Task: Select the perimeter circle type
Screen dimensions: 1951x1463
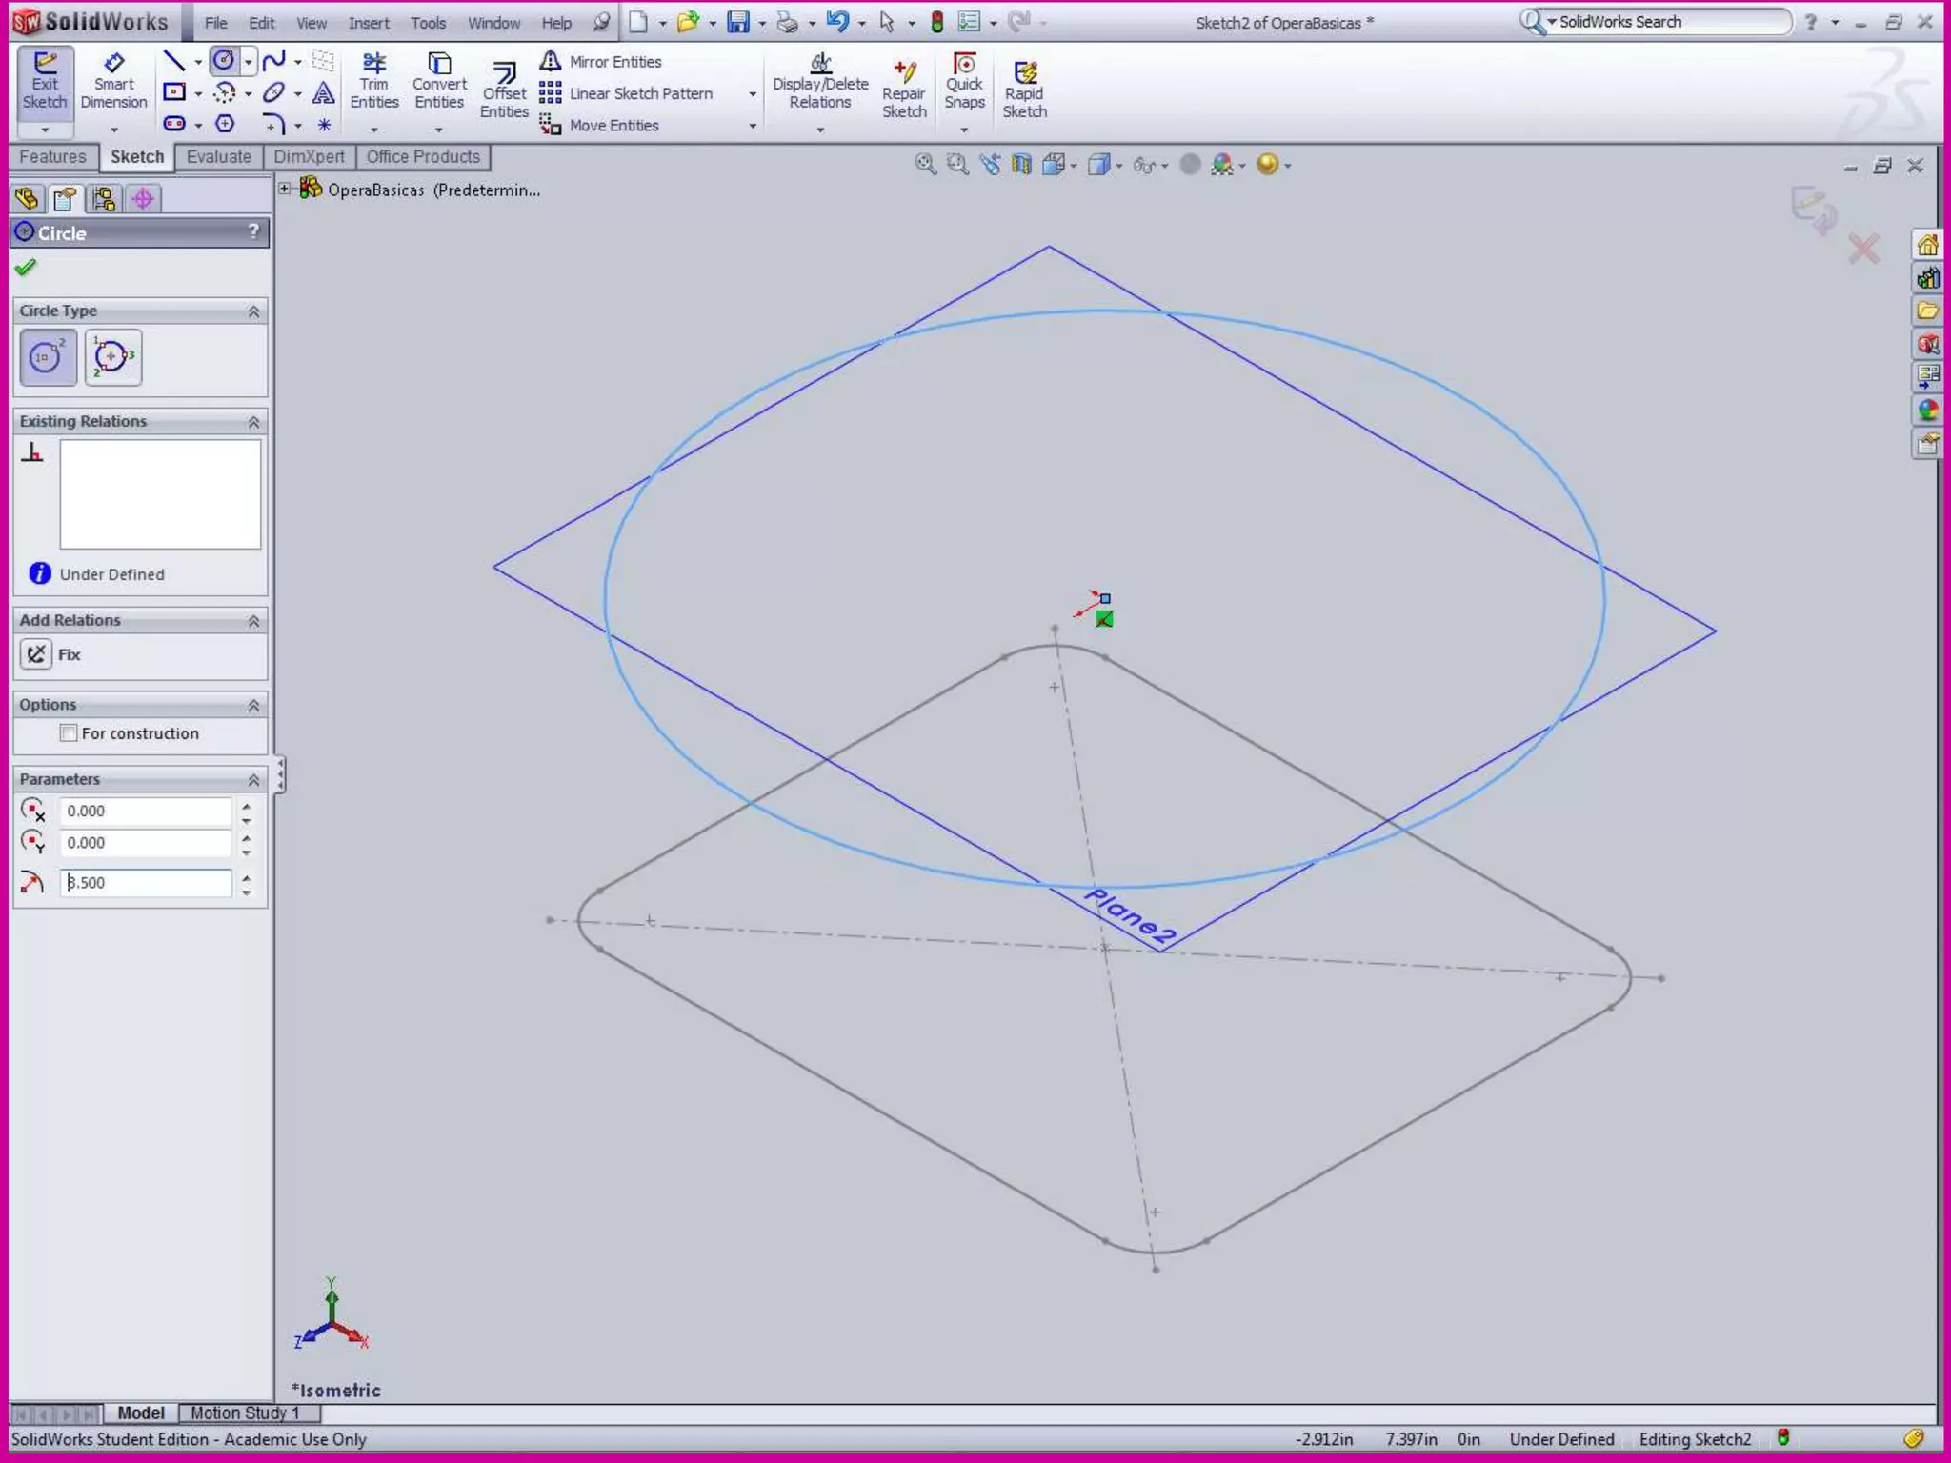Action: 113,357
